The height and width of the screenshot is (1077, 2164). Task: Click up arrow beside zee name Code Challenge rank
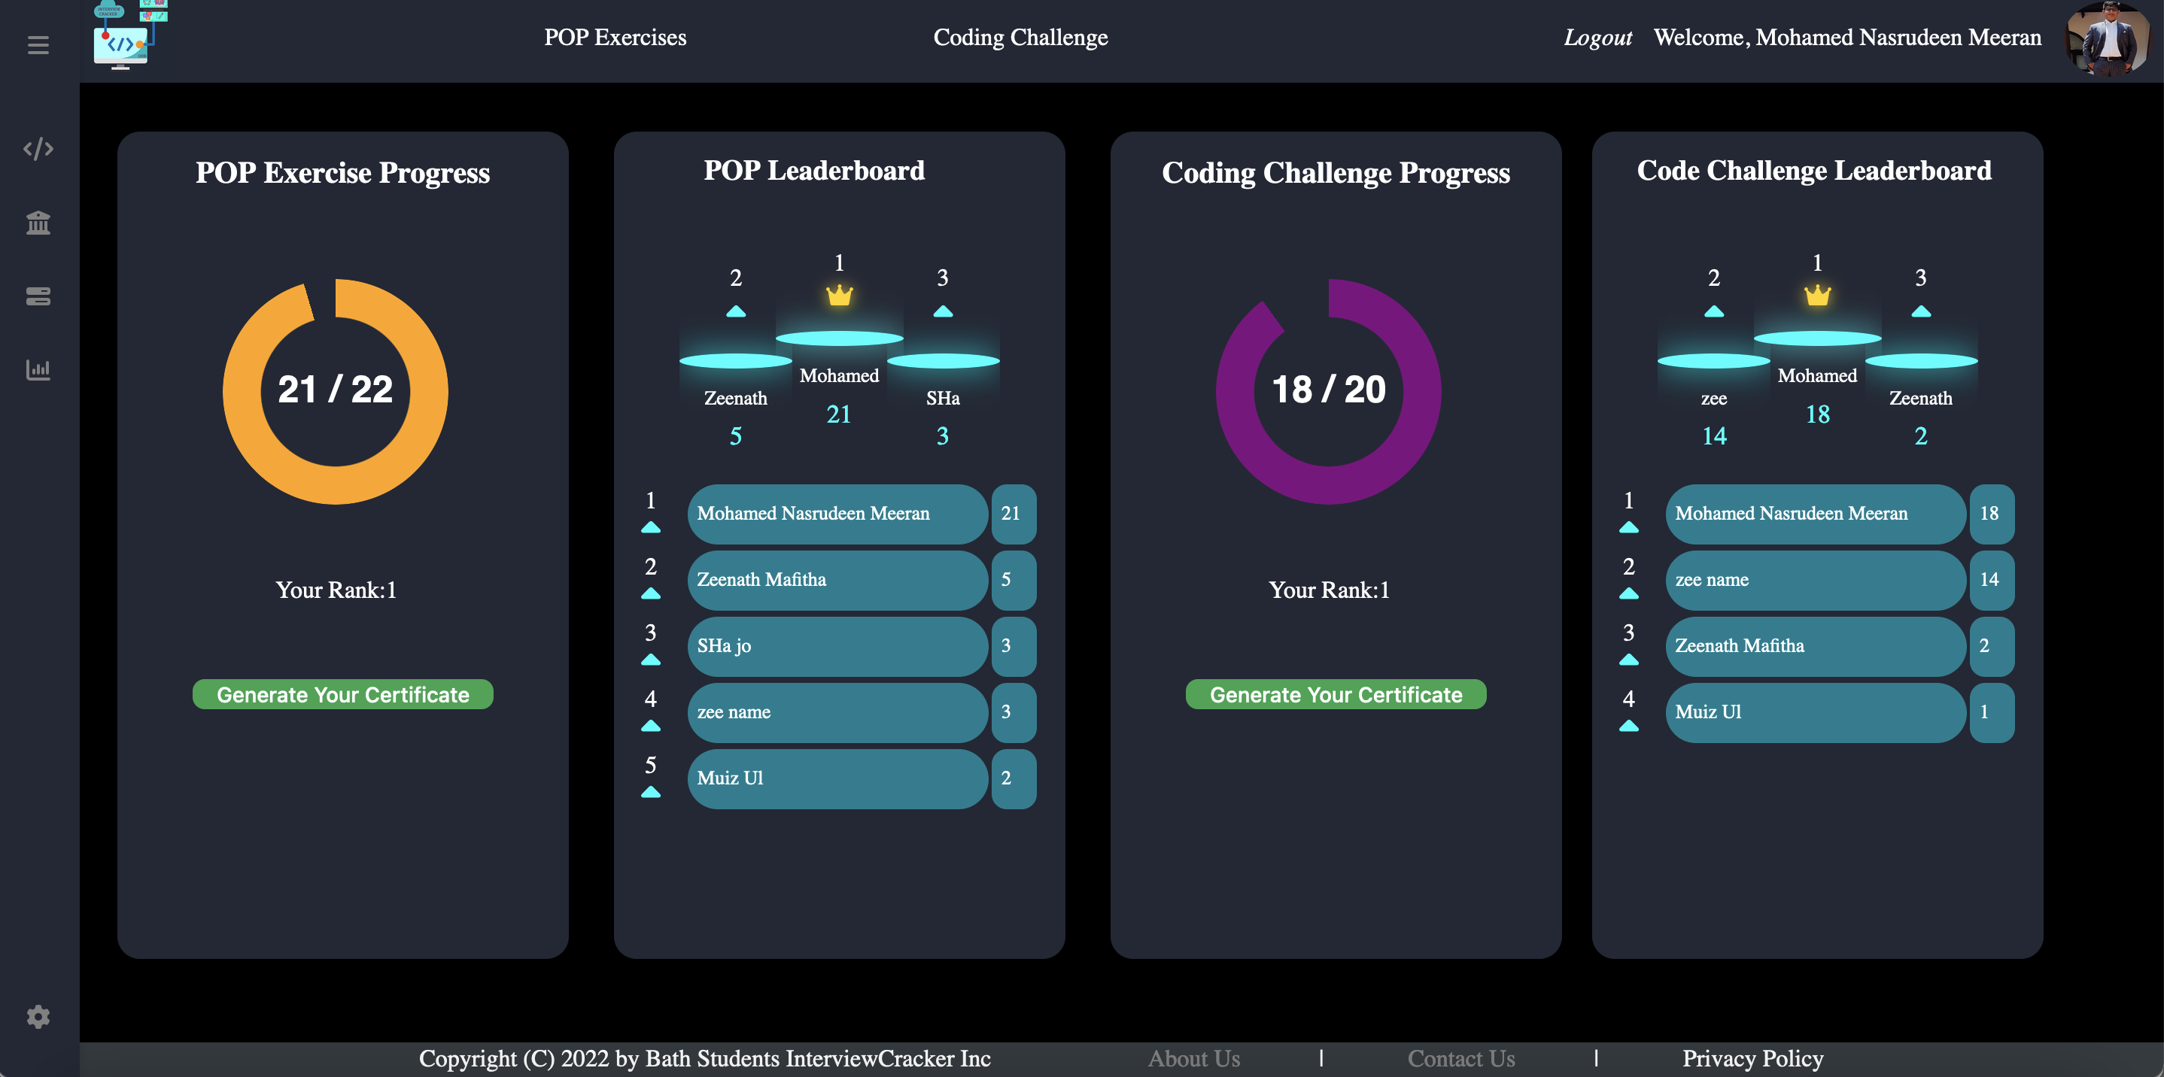click(x=1628, y=593)
